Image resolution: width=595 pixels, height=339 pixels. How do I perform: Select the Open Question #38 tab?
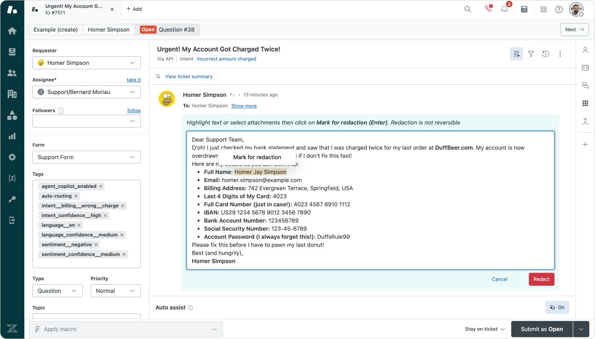(x=167, y=30)
